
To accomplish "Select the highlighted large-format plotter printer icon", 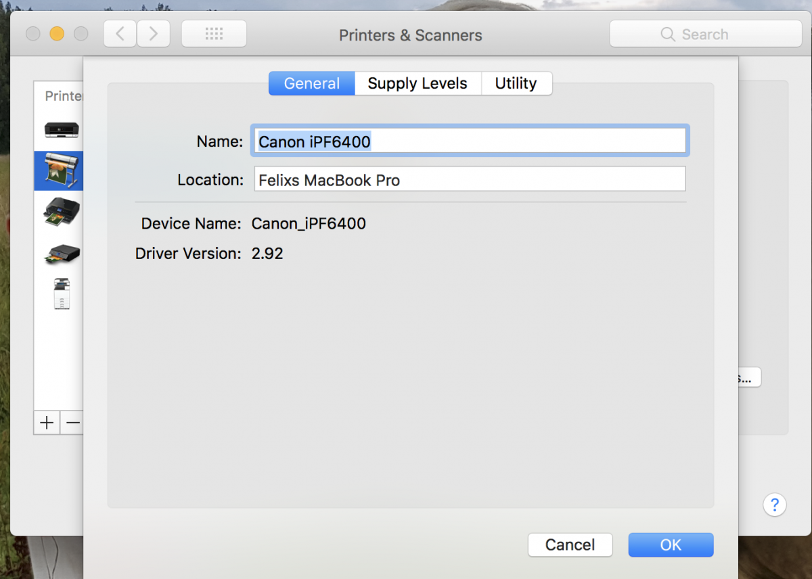I will pyautogui.click(x=60, y=170).
